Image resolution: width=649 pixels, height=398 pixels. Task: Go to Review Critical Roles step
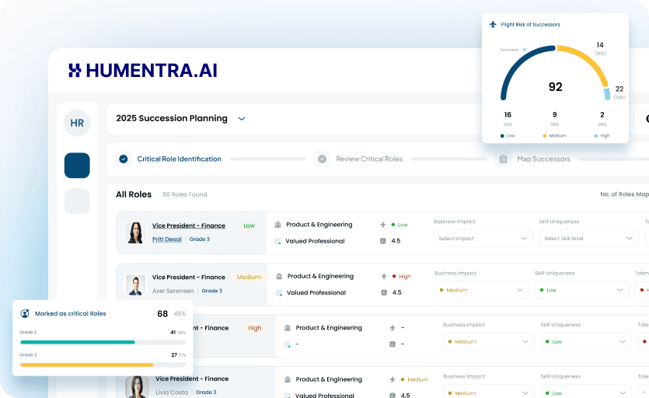click(x=369, y=159)
